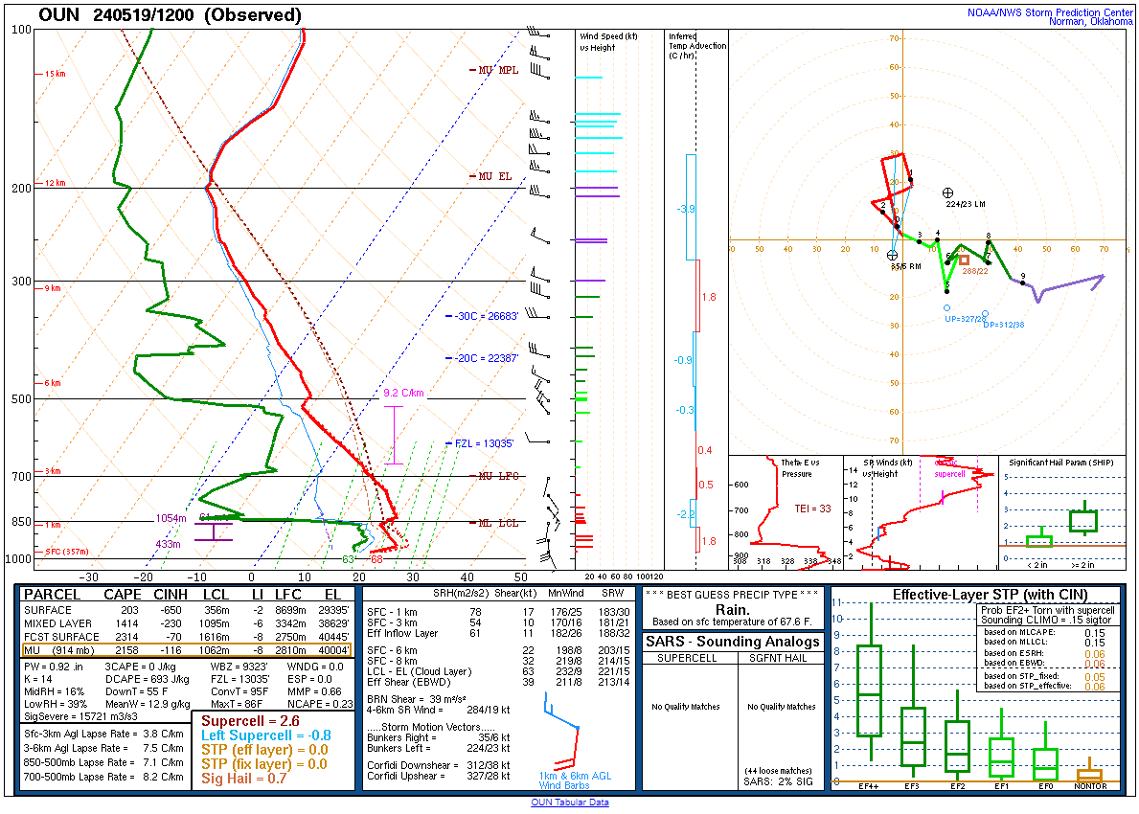Select the MIXED LAYER parcel row
The width and height of the screenshot is (1139, 814).
[187, 623]
